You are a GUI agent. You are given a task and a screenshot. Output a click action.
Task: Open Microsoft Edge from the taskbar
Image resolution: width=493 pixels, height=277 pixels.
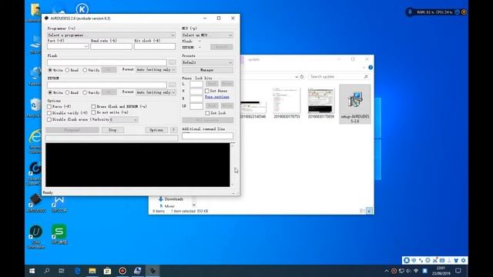[x=77, y=271]
